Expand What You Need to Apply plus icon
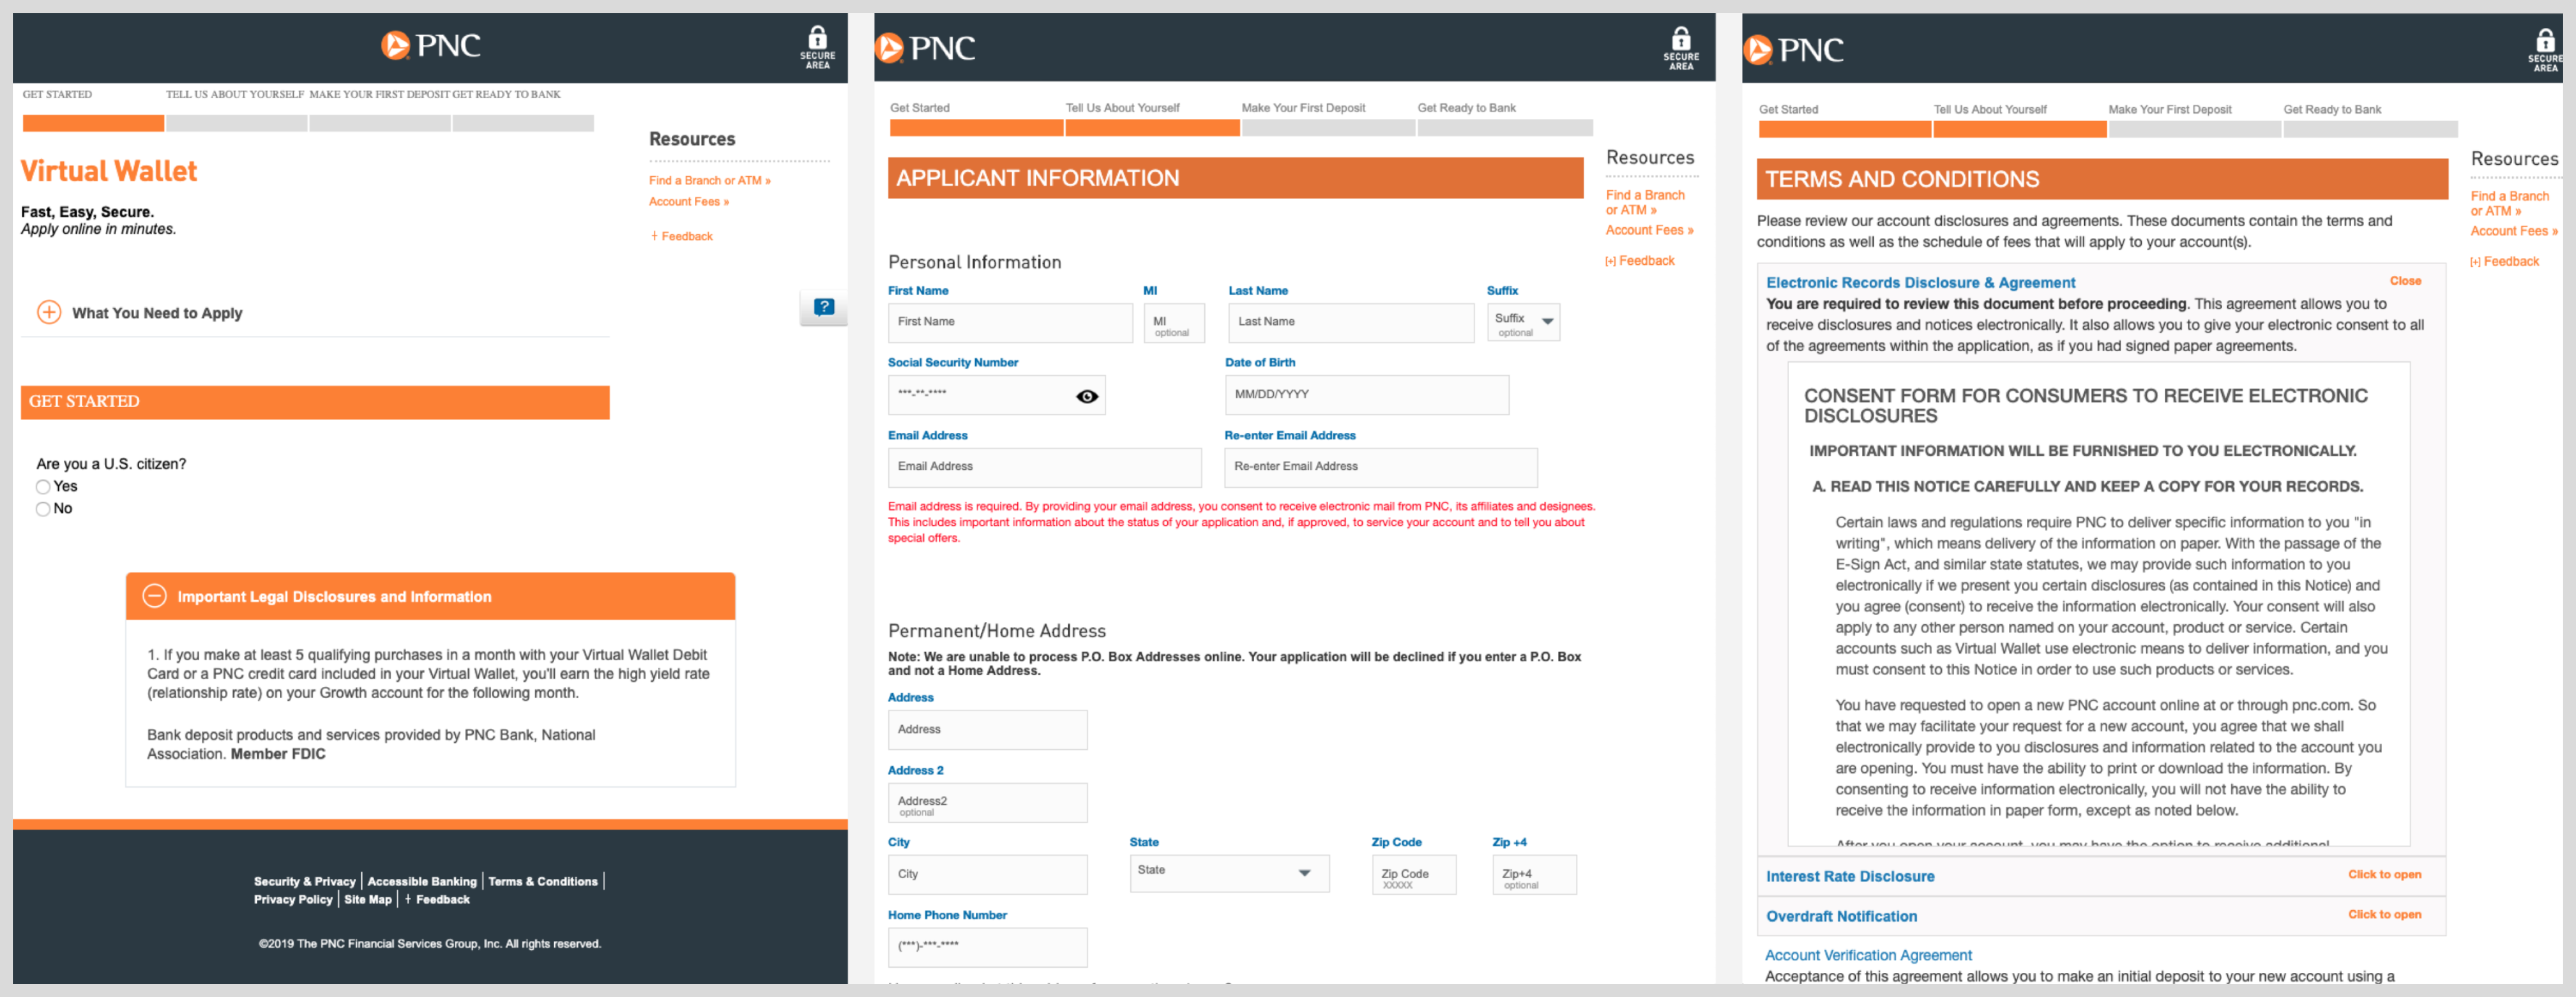 point(49,312)
